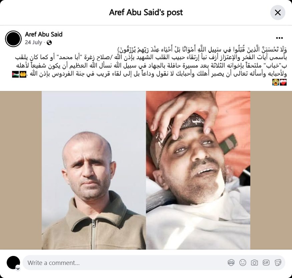Image resolution: width=292 pixels, height=278 pixels.
Task: Open the avatar sticker icon in comment box
Action: click(x=231, y=263)
